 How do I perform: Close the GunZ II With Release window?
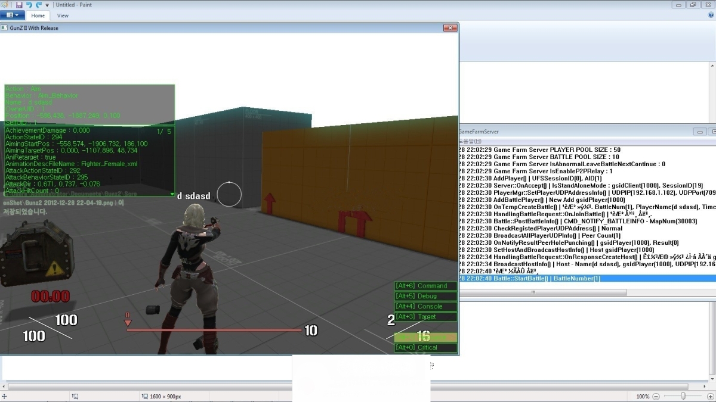(450, 28)
